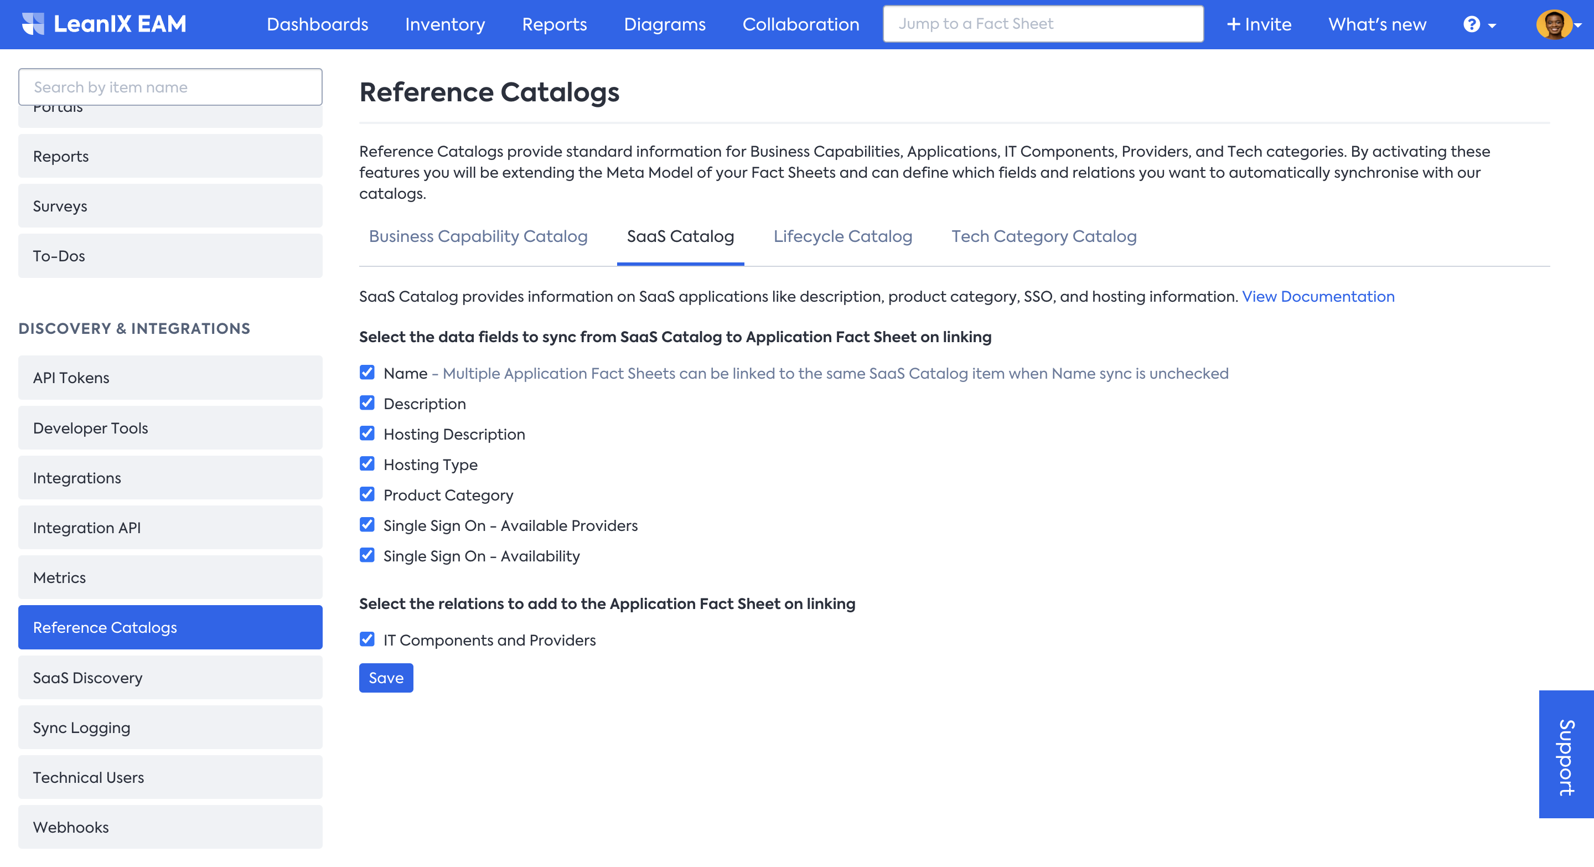Select API Tokens sidebar item
Image resolution: width=1594 pixels, height=867 pixels.
click(x=170, y=378)
